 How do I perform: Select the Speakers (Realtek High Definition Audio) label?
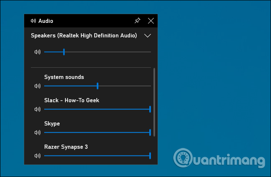pos(84,35)
